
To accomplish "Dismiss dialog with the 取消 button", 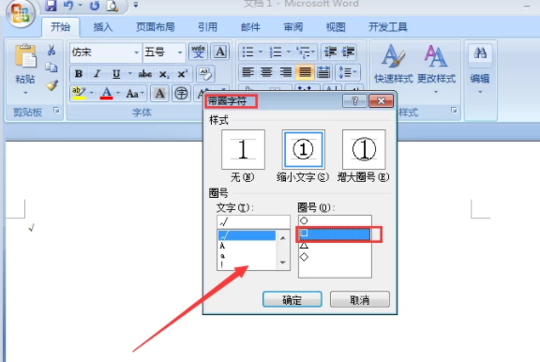I will pos(360,300).
